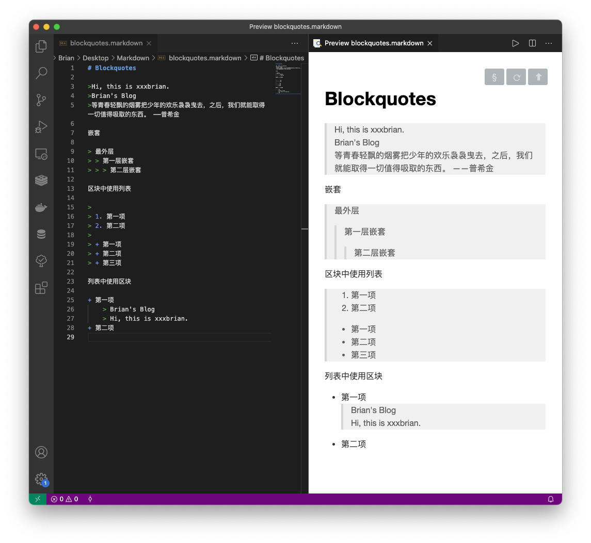The width and height of the screenshot is (591, 543).
Task: Click '最外层' in the preview
Action: pos(347,210)
